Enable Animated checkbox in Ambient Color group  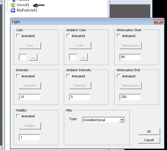pyautogui.click(x=68, y=36)
